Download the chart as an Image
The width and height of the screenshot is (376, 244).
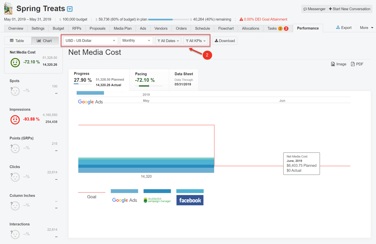pos(339,64)
